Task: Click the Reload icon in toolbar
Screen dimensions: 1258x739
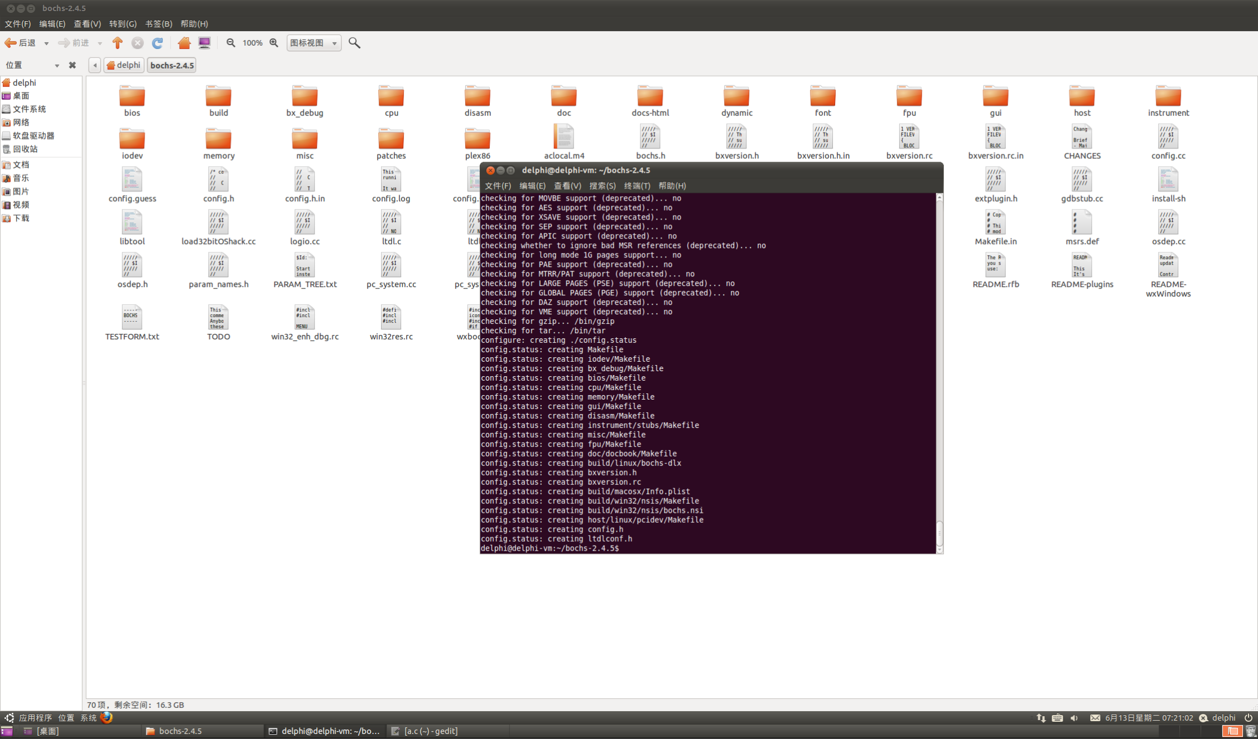Action: pos(158,43)
